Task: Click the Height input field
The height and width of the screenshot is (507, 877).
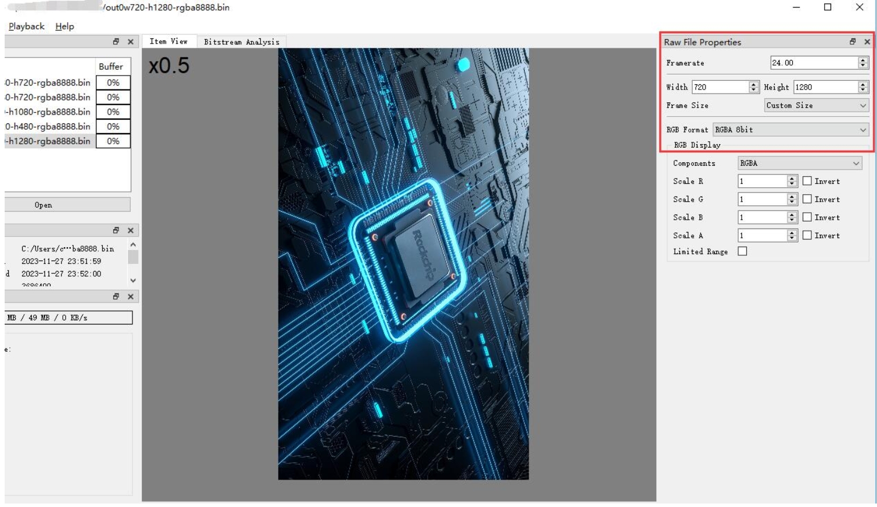Action: (x=825, y=87)
